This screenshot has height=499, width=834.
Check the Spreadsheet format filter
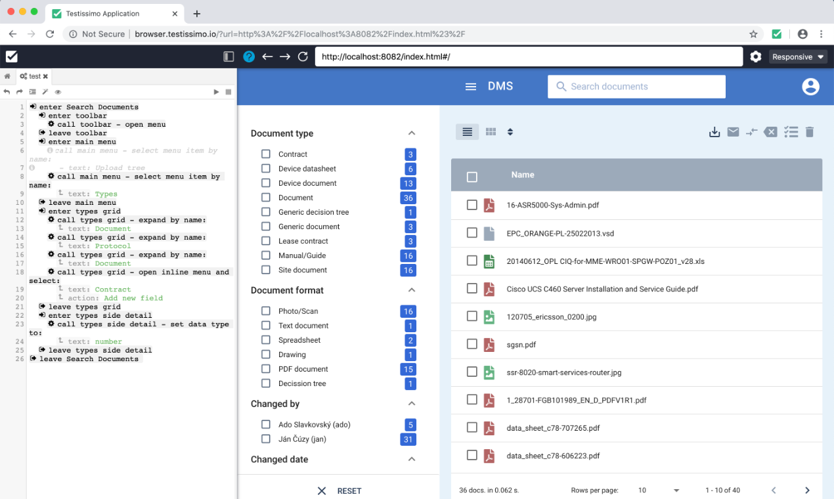[x=266, y=340]
